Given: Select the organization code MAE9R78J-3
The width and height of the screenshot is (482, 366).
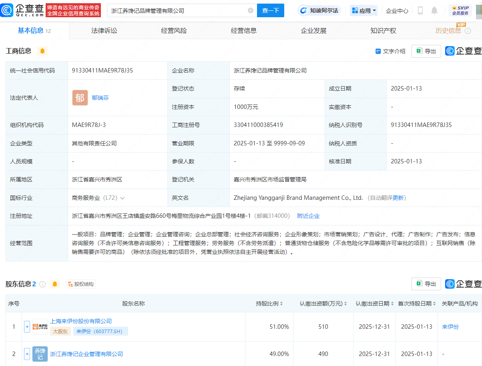Looking at the screenshot, I should pyautogui.click(x=89, y=125).
